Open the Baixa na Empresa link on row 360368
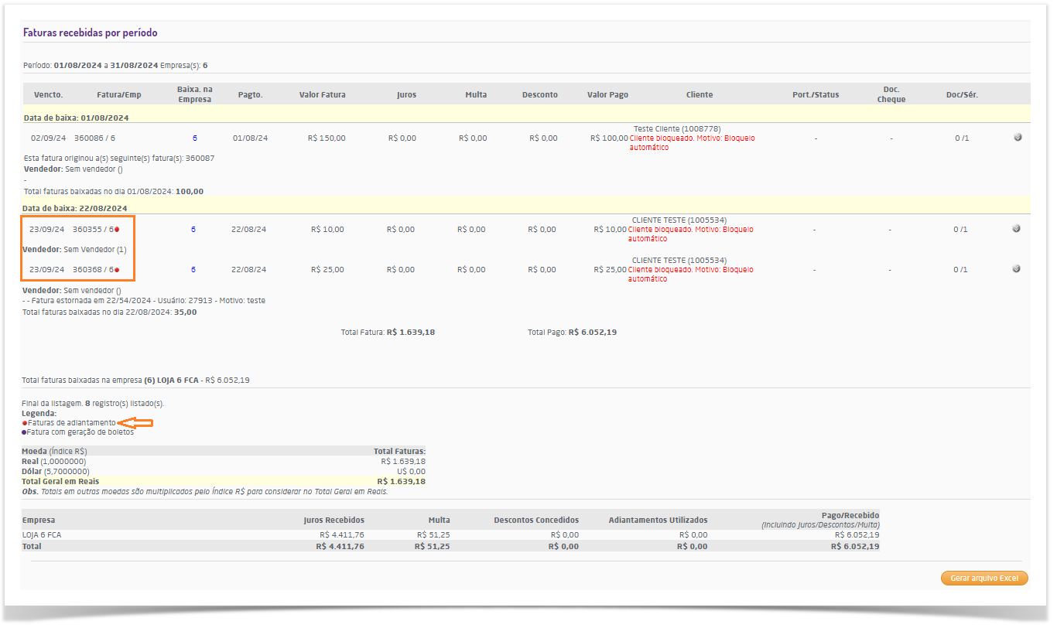 pos(193,270)
